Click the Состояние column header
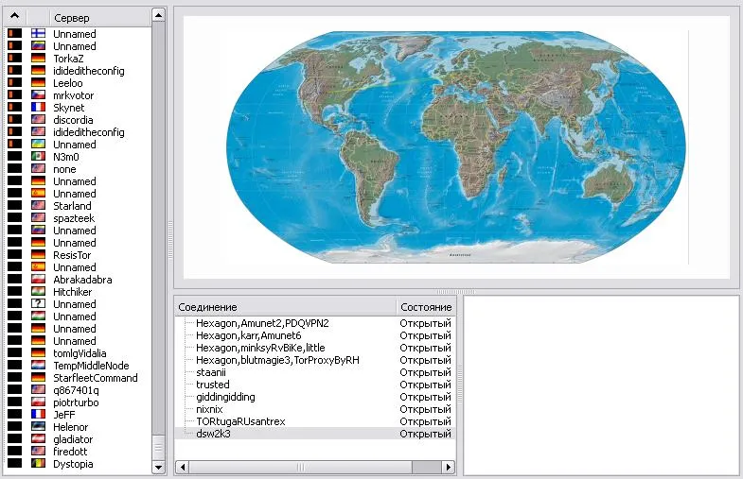 [425, 307]
